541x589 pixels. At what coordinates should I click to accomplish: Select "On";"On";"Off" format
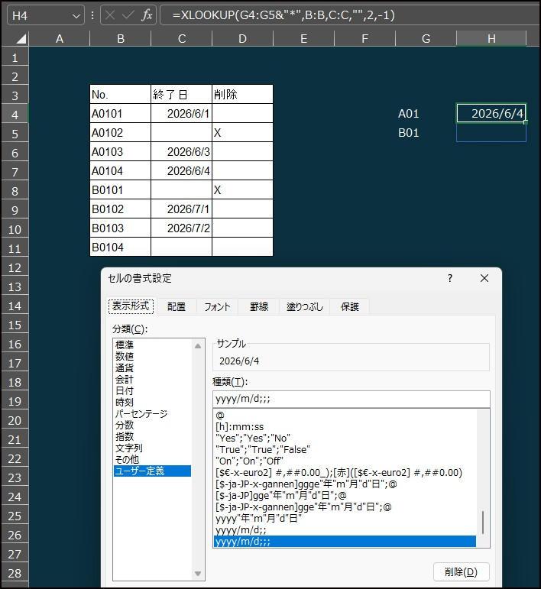coord(345,461)
